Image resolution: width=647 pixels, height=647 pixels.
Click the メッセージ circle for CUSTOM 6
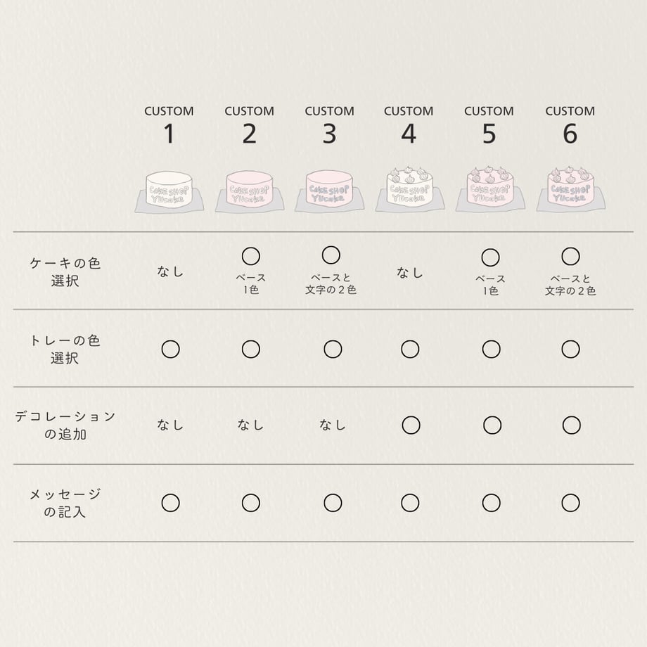point(570,503)
